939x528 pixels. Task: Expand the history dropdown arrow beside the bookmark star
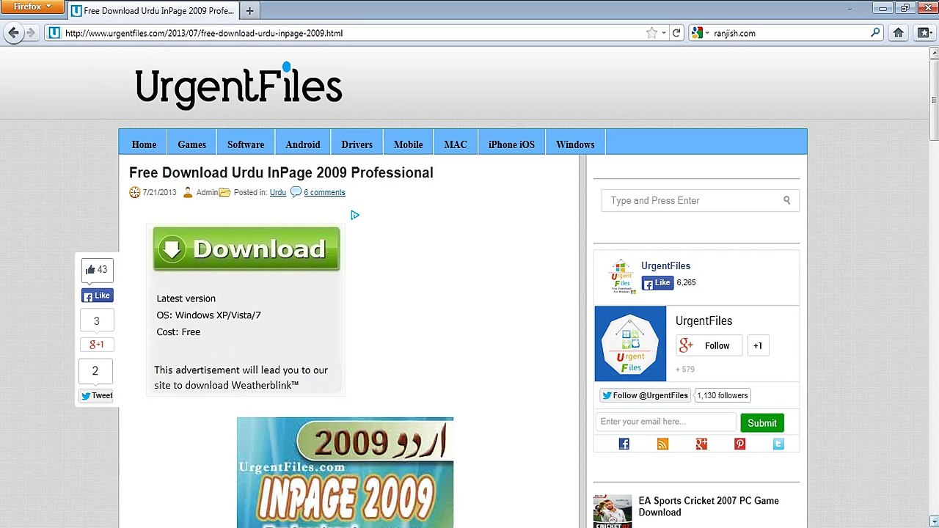(x=664, y=33)
